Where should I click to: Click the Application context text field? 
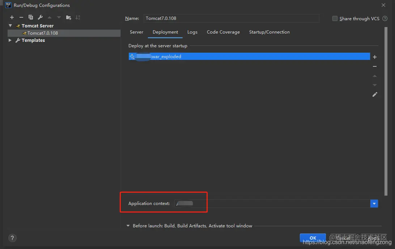click(x=272, y=204)
